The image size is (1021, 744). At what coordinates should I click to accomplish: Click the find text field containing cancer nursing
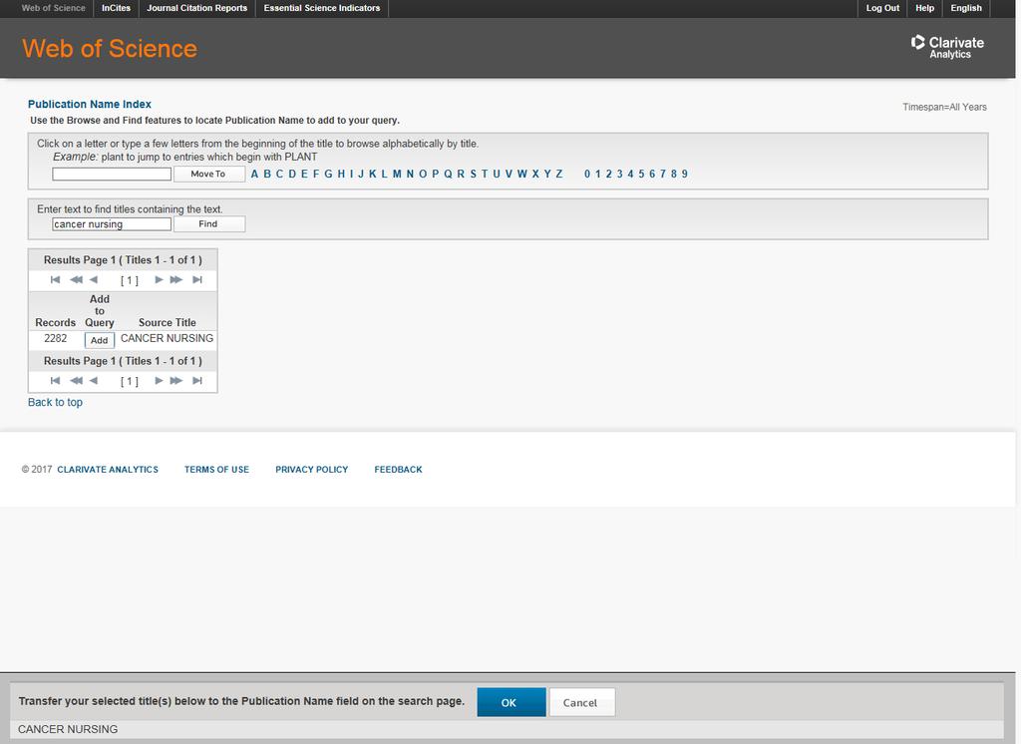112,224
